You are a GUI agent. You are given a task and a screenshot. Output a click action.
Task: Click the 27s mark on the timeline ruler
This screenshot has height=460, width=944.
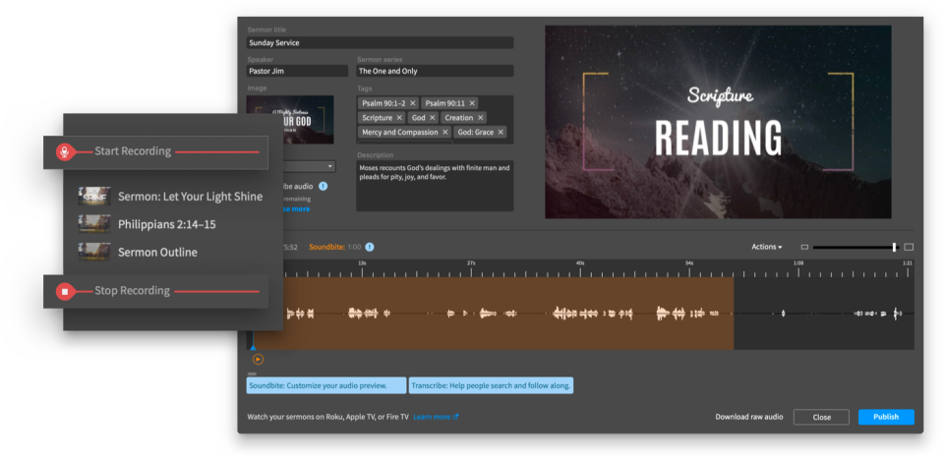471,263
